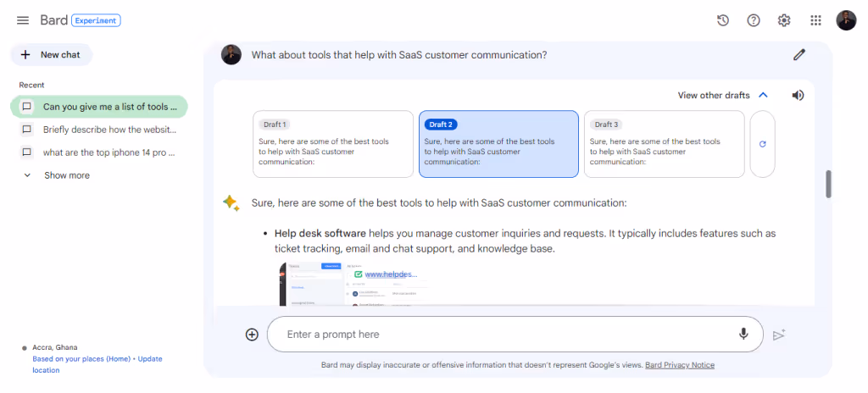Edit the prompt with pencil icon

798,55
